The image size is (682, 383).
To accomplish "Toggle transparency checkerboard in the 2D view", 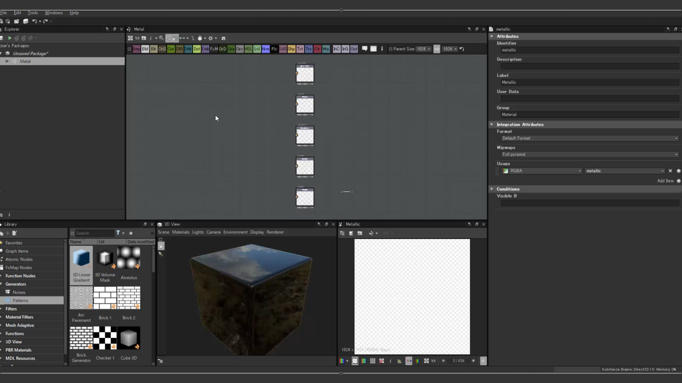I will (355, 361).
